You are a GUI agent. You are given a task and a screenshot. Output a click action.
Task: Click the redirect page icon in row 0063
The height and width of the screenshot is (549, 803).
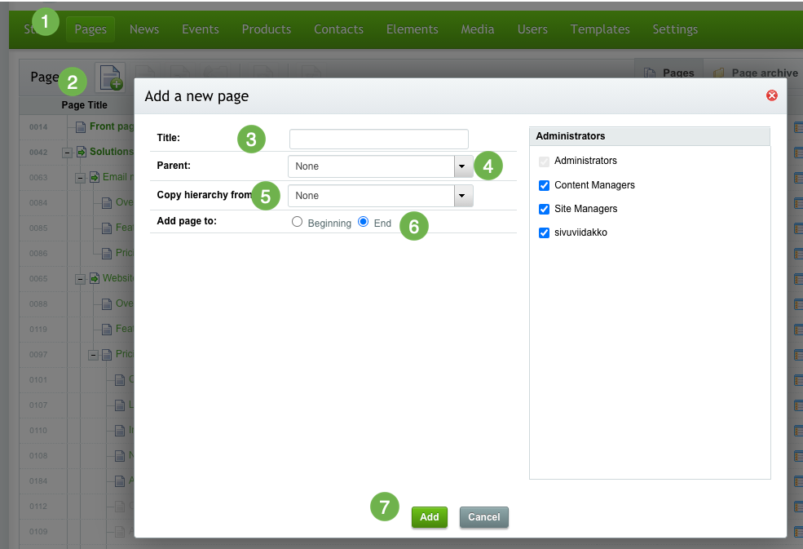click(95, 177)
